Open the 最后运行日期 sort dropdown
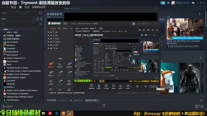 (92, 100)
